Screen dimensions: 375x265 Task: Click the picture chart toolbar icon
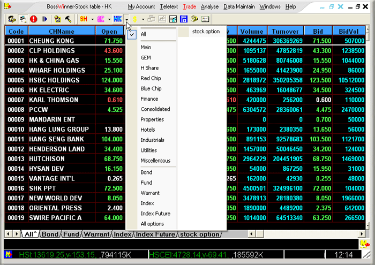coord(173,19)
